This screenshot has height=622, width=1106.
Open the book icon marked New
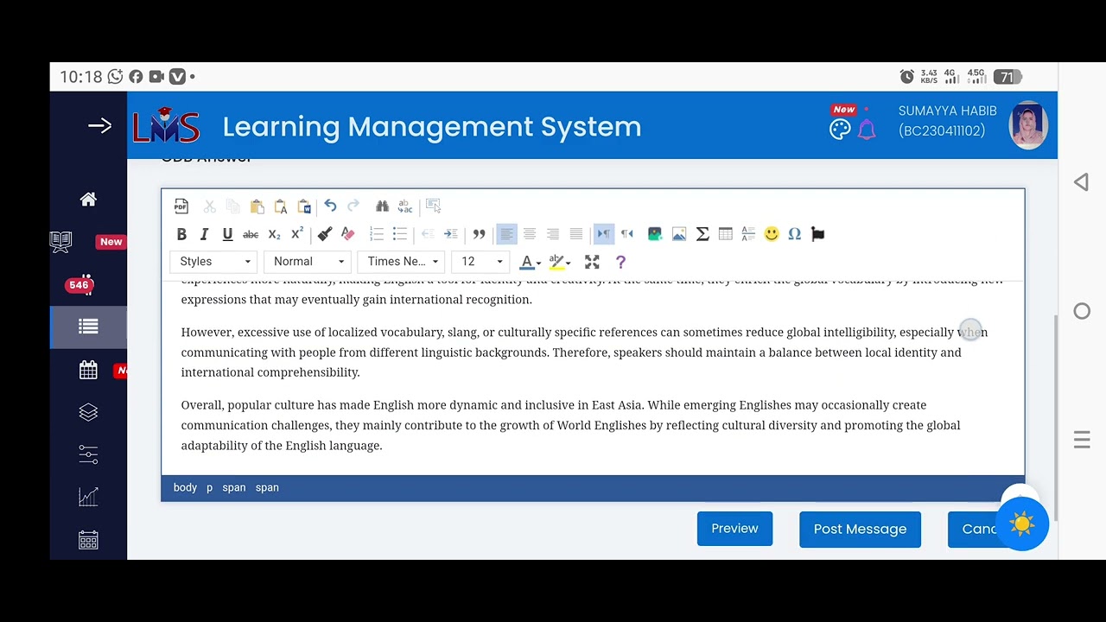pos(61,242)
